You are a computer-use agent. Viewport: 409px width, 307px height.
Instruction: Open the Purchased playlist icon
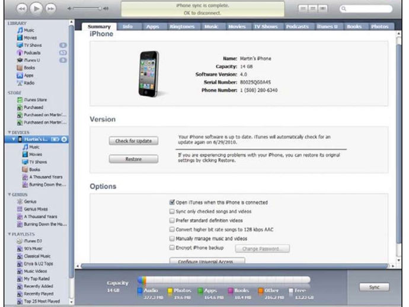point(20,107)
